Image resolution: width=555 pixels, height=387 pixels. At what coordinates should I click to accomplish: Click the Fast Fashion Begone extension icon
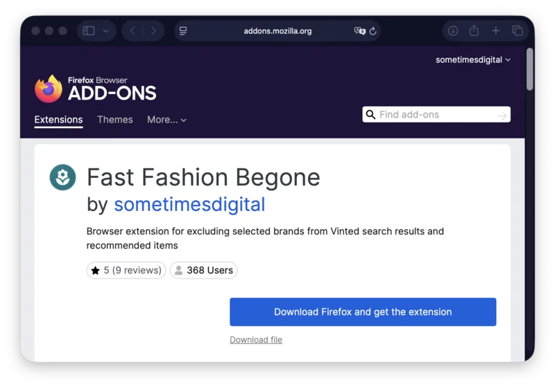click(62, 177)
